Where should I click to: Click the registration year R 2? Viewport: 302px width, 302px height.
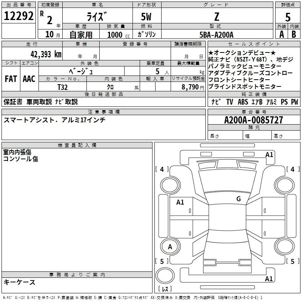pos(46,17)
